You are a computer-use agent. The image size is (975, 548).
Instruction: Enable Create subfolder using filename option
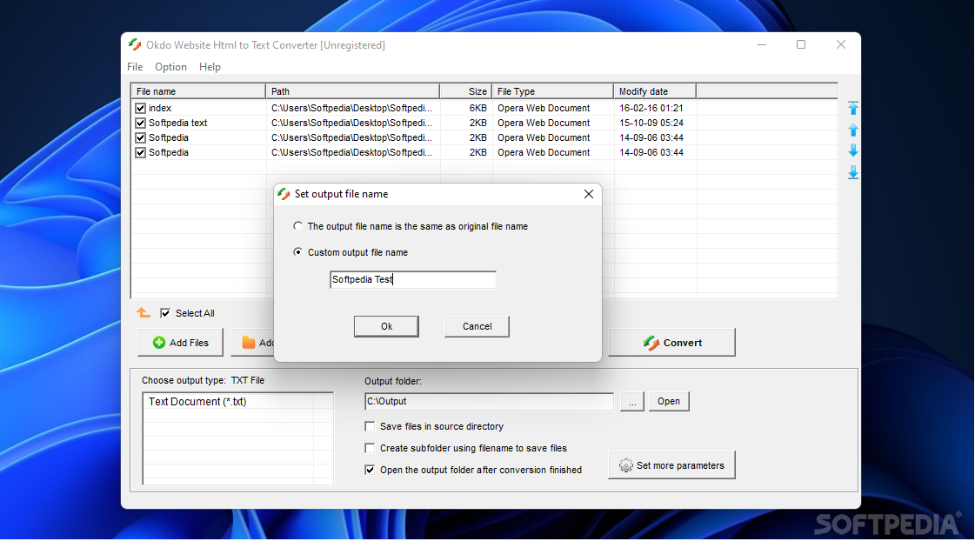point(370,448)
